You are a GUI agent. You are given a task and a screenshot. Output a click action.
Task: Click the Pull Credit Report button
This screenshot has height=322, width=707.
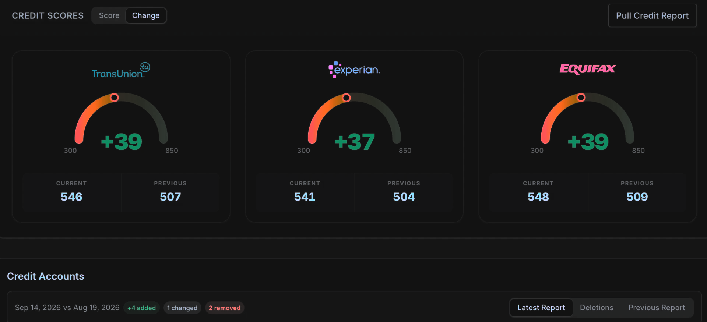[652, 15]
